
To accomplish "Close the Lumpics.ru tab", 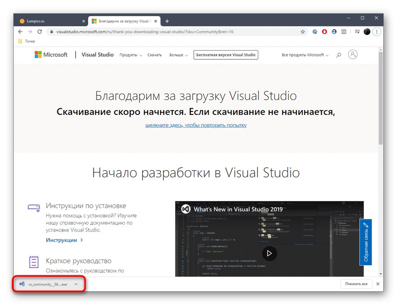I will [84, 21].
